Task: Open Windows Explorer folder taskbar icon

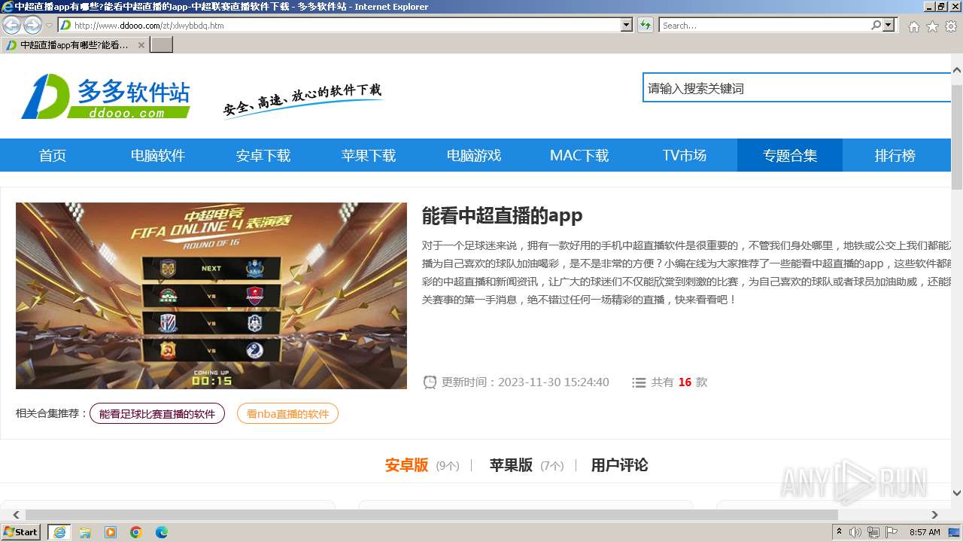Action: pyautogui.click(x=85, y=532)
